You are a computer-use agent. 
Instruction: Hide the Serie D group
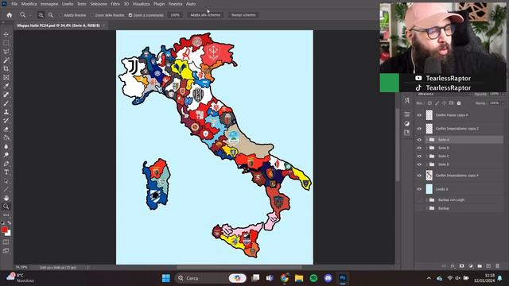419,164
